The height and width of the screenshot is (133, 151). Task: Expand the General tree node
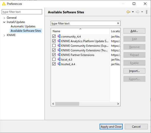coord(4,18)
